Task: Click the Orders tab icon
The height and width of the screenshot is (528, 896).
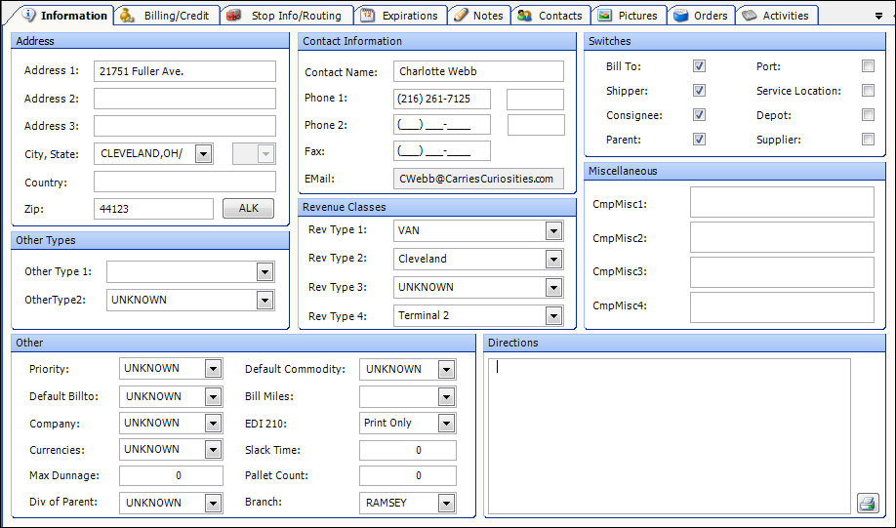Action: click(x=681, y=16)
